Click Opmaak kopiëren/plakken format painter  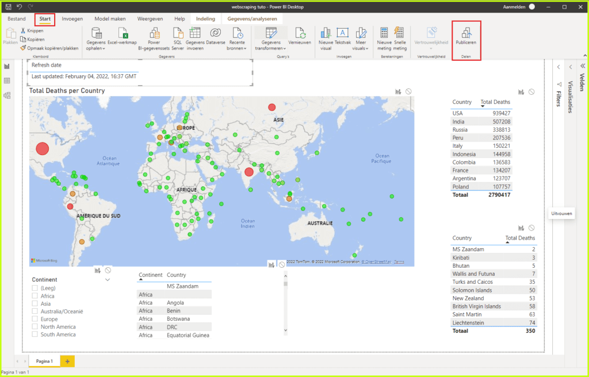49,48
